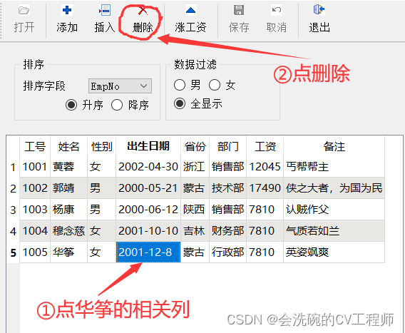Click the birth date cell 2000-06-12
The width and height of the screenshot is (405, 333).
tap(148, 210)
